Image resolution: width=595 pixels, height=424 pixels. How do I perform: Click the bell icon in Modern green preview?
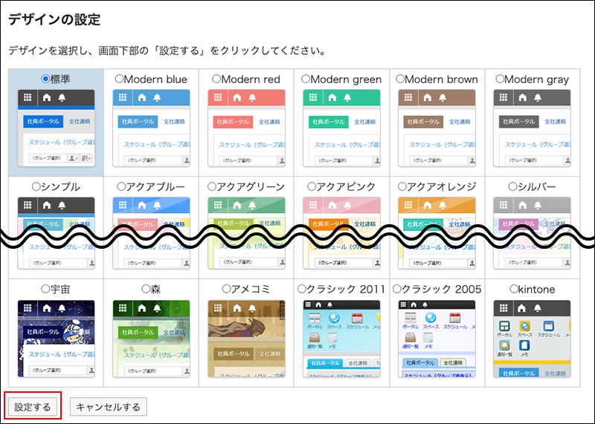pyautogui.click(x=347, y=97)
